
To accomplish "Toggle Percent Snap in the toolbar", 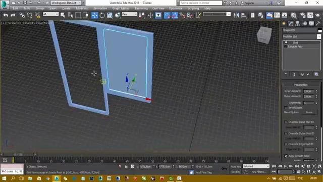I will pyautogui.click(x=182, y=15).
